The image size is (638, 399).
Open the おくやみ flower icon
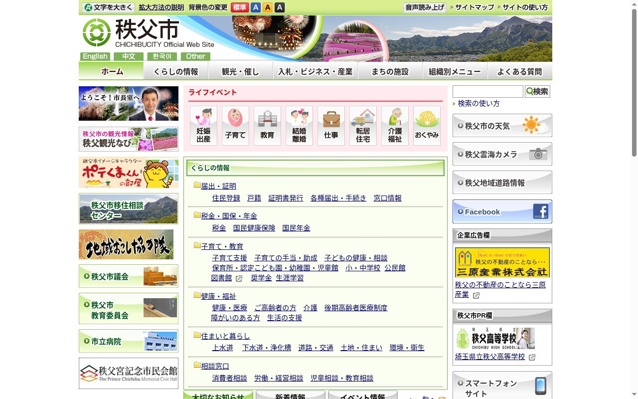click(x=427, y=126)
